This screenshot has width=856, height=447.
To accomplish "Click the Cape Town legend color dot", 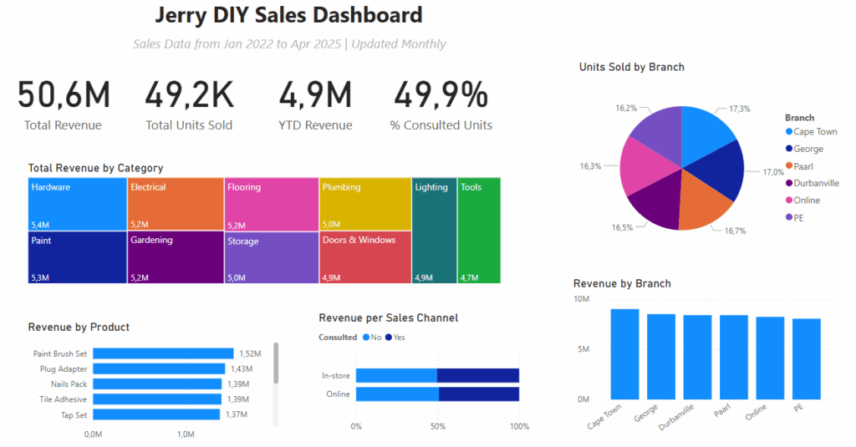I will [x=789, y=131].
